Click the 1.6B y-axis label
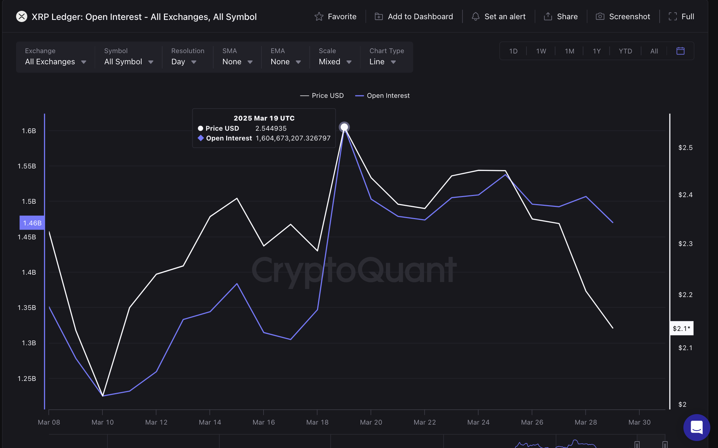The height and width of the screenshot is (448, 718). pyautogui.click(x=29, y=131)
